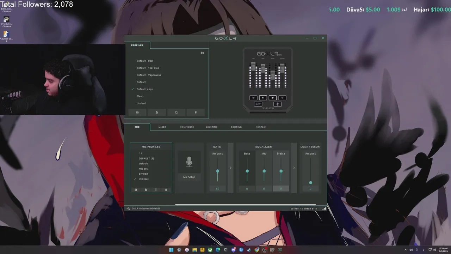Delete profile with the Profiles trash icon
This screenshot has width=451, height=254.
tap(196, 112)
